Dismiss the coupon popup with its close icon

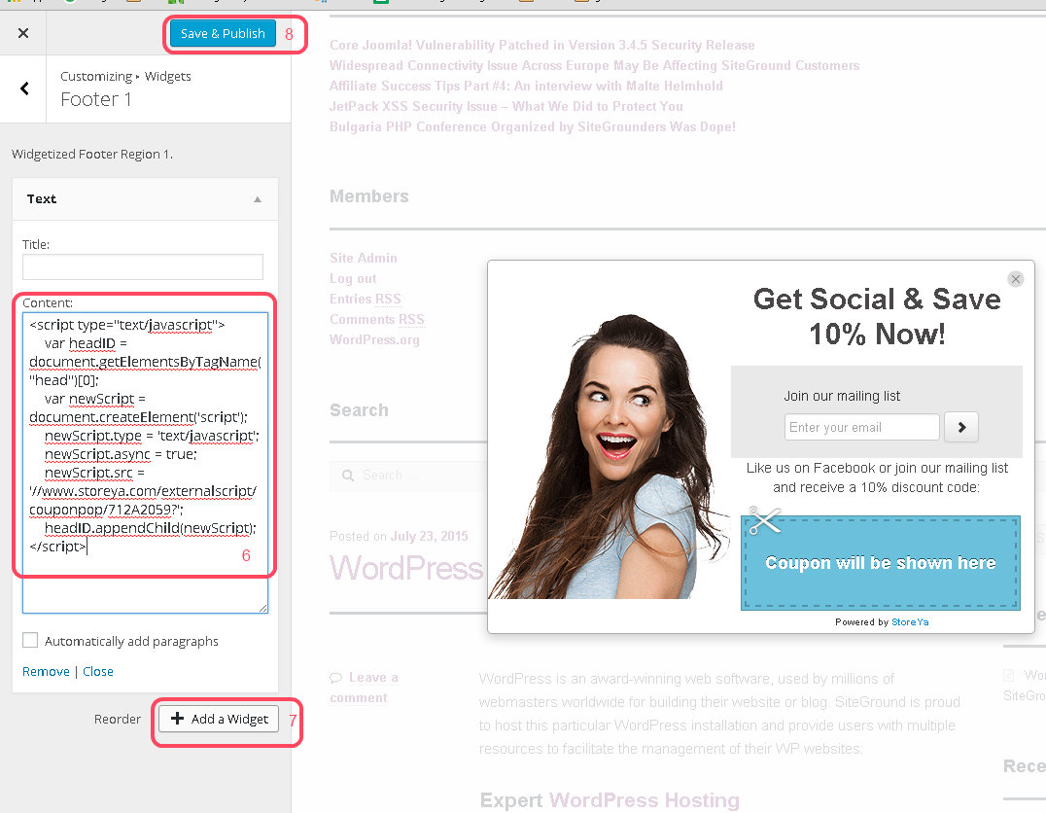tap(1016, 279)
